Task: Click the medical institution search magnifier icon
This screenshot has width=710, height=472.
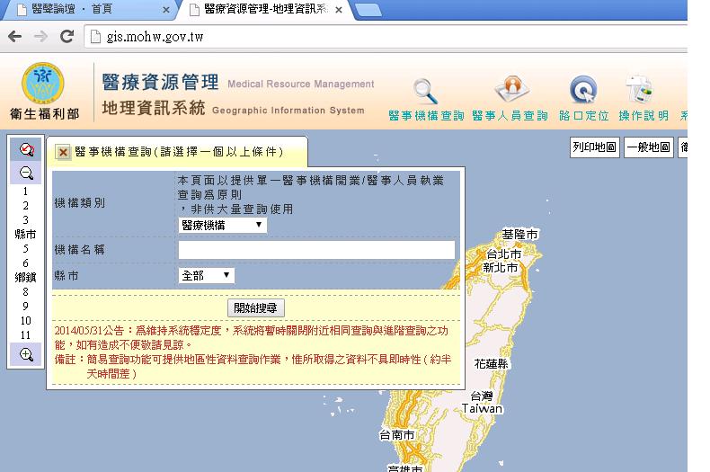Action: coord(426,91)
